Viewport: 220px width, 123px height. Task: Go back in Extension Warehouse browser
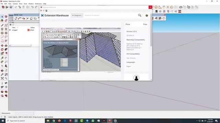(41, 11)
